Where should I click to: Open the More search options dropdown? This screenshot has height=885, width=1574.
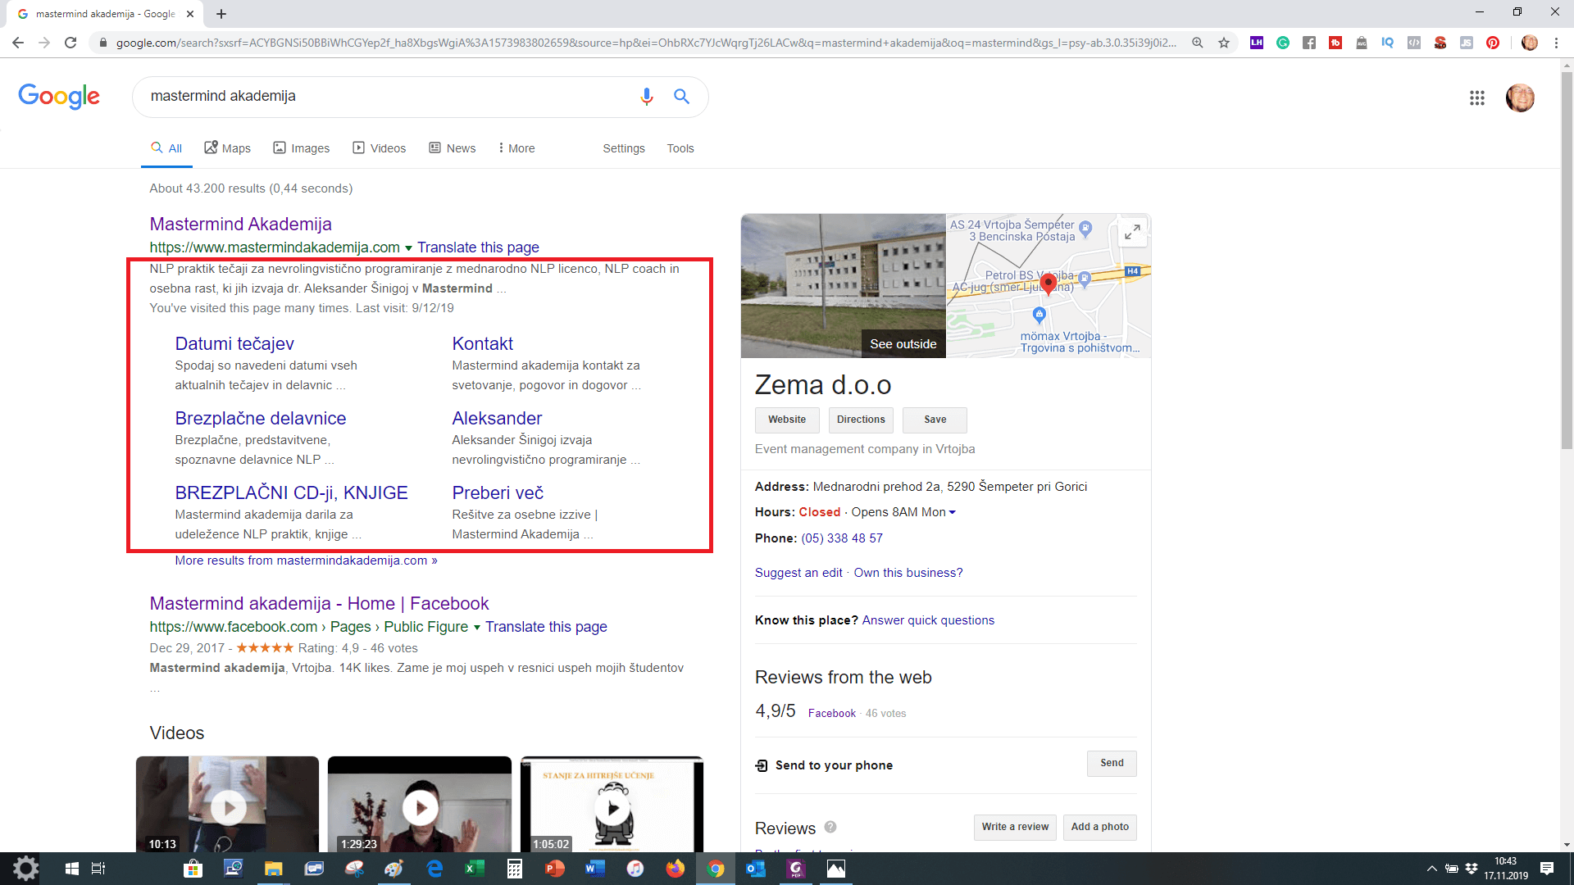click(516, 148)
